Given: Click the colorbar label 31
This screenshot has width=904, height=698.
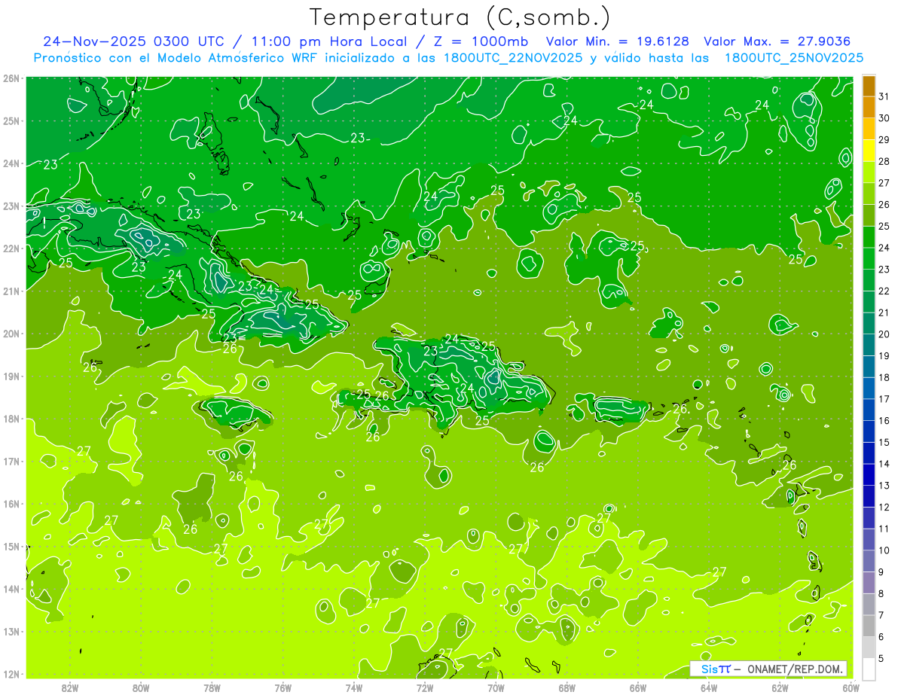Looking at the screenshot, I should tap(884, 96).
